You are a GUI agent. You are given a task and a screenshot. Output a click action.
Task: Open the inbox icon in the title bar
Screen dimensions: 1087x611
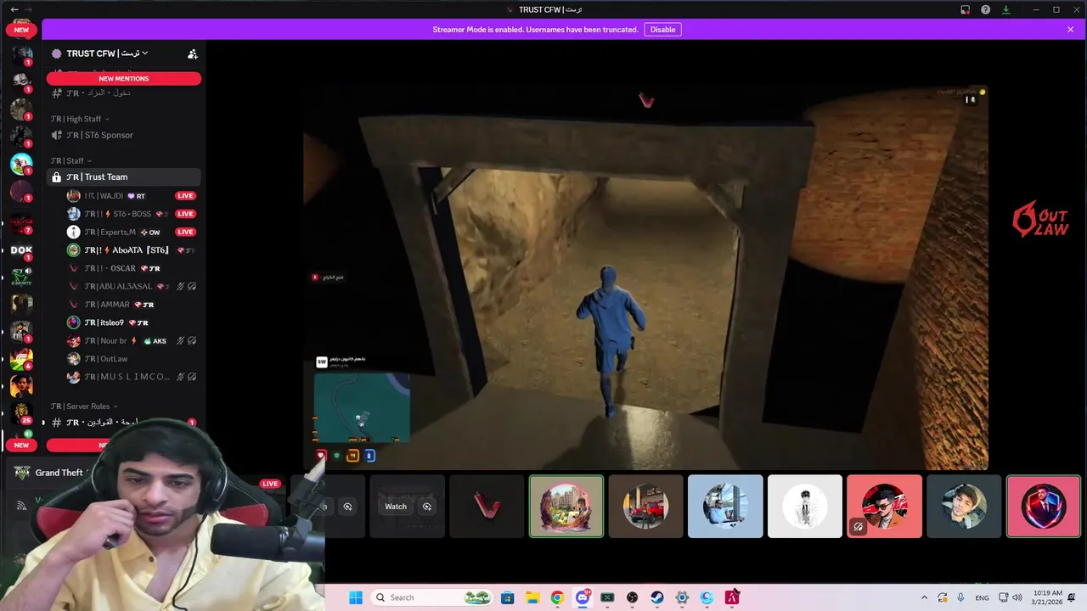point(966,9)
